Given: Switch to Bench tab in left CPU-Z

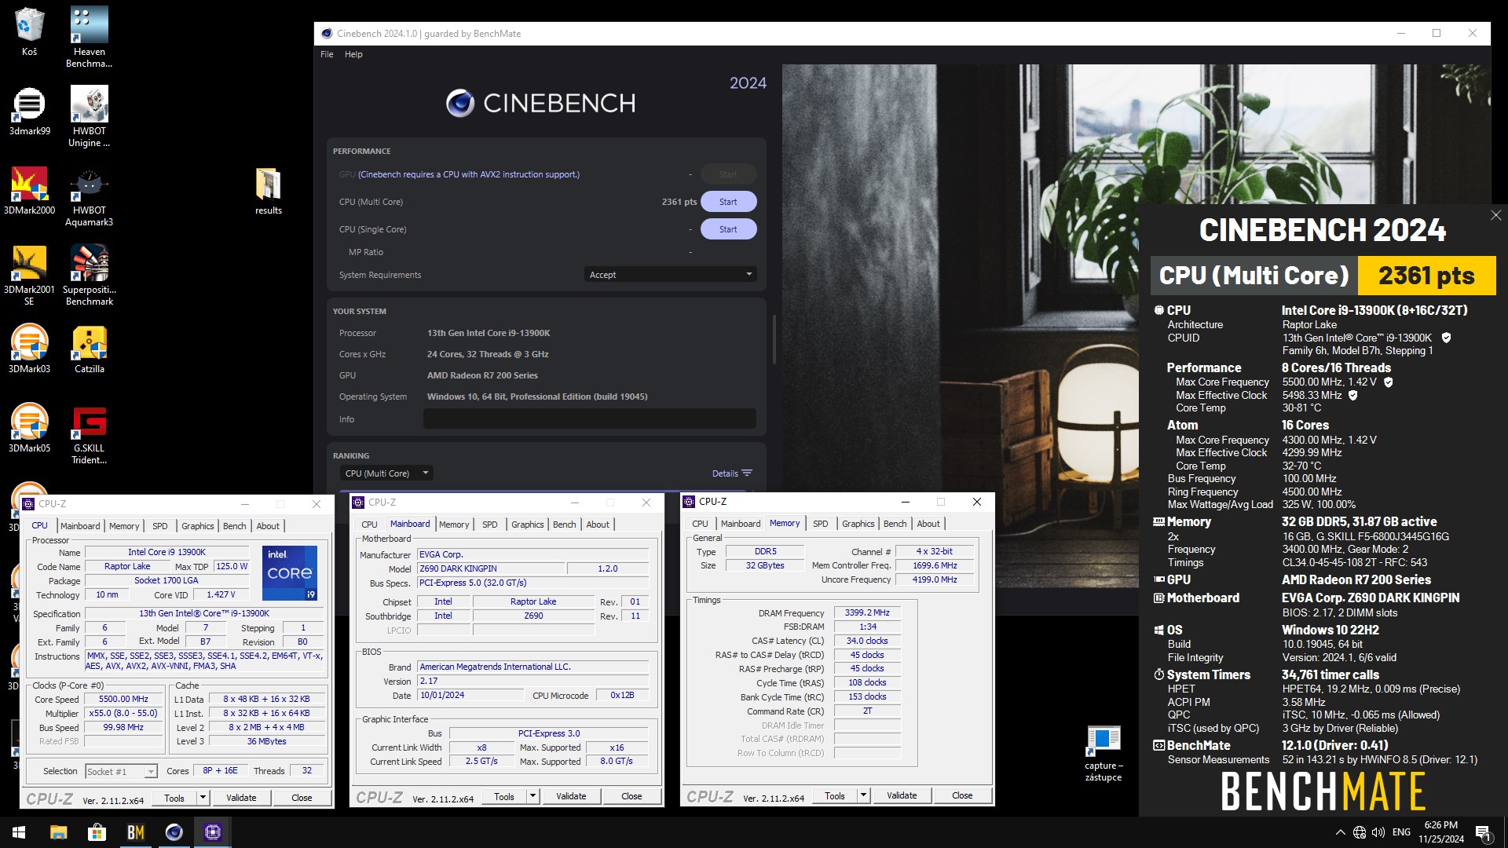Looking at the screenshot, I should [234, 526].
